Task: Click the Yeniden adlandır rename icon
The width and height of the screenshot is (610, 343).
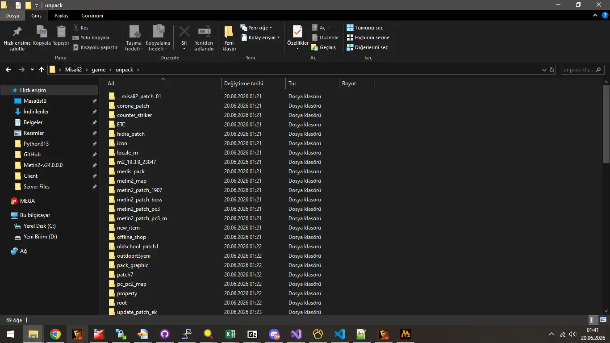Action: pos(205,32)
